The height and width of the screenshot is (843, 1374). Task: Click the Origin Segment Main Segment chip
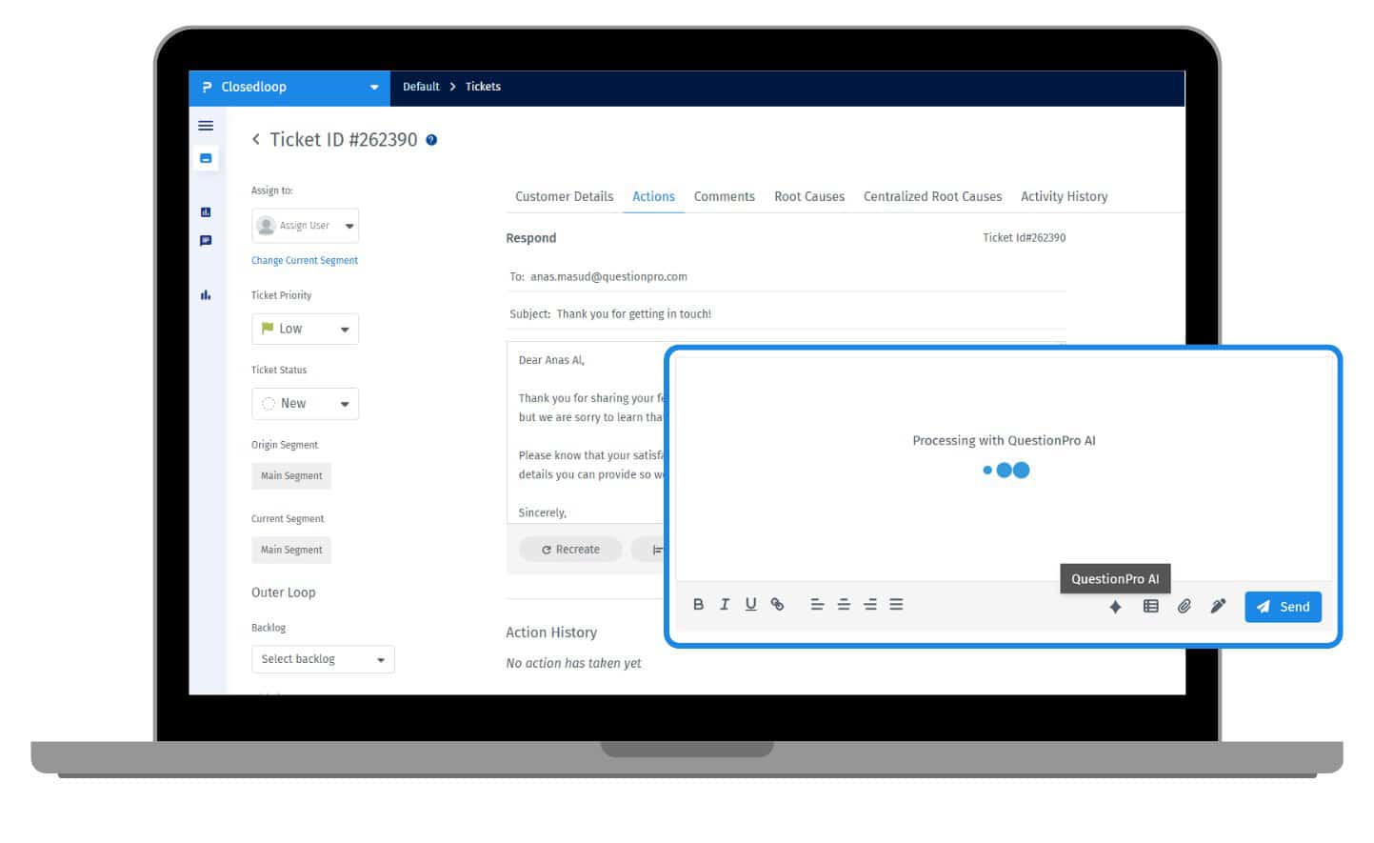pos(291,475)
